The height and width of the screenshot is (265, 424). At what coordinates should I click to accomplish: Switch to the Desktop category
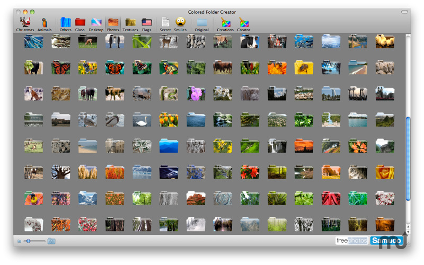pos(96,24)
